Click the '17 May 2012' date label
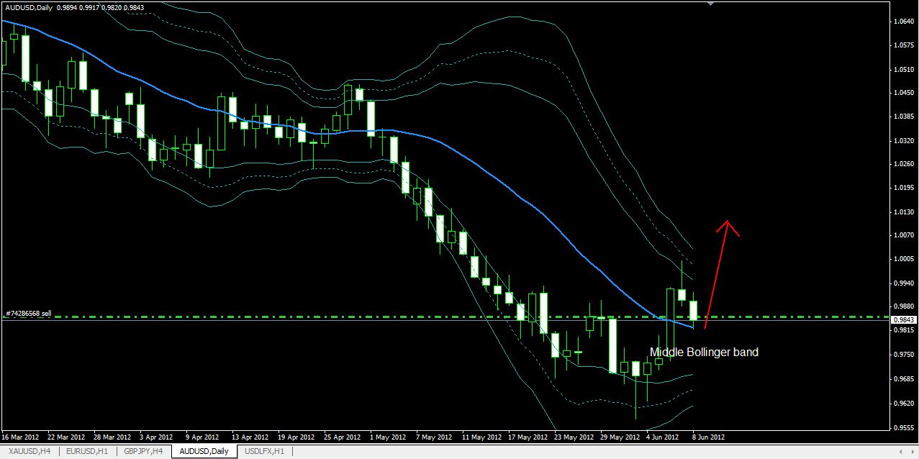The width and height of the screenshot is (919, 459). click(528, 437)
